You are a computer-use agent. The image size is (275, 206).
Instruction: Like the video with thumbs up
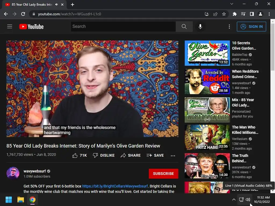[79, 155]
